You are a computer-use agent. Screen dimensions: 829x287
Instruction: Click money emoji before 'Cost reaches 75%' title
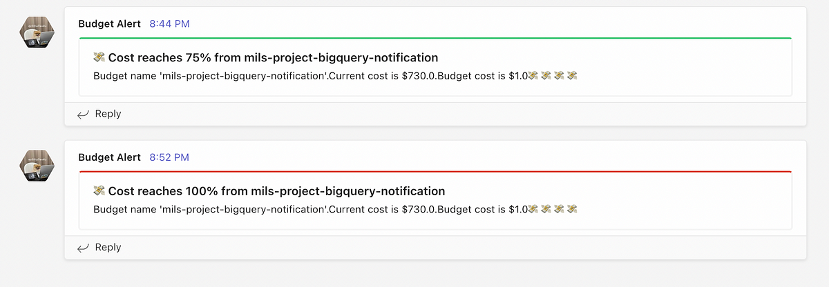tap(99, 58)
